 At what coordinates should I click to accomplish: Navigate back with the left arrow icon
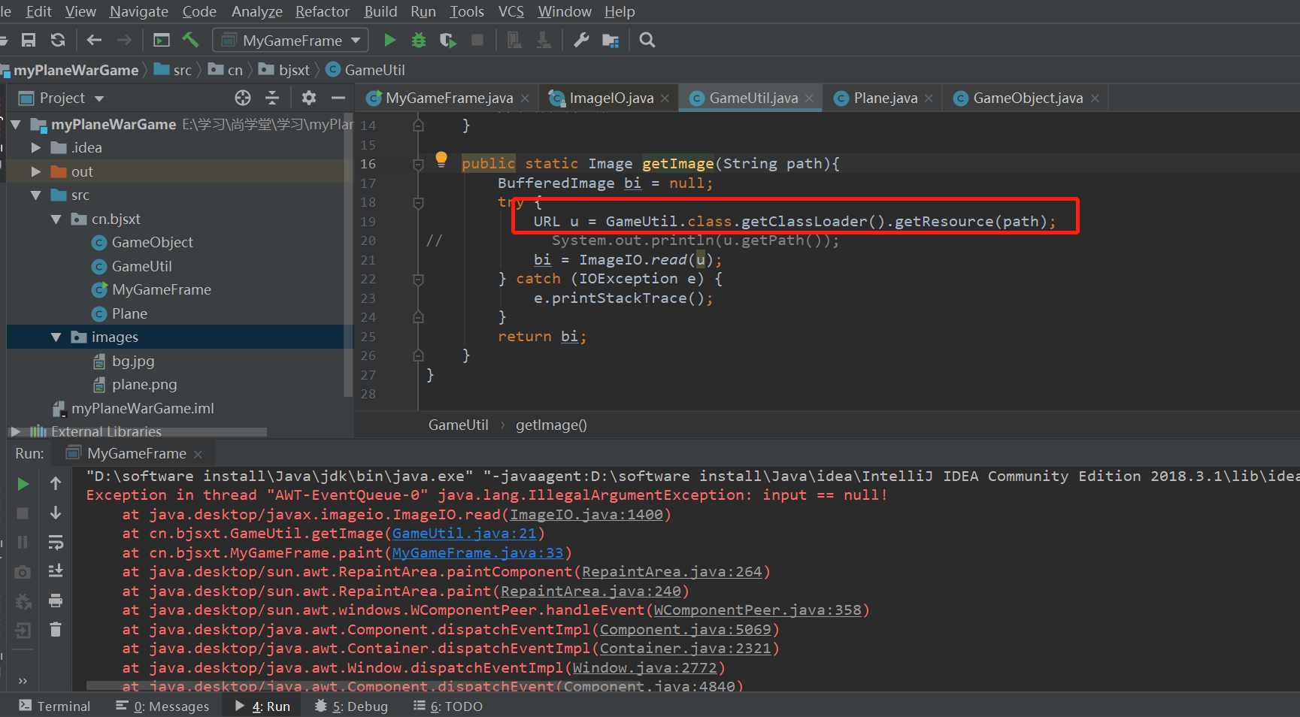coord(94,40)
